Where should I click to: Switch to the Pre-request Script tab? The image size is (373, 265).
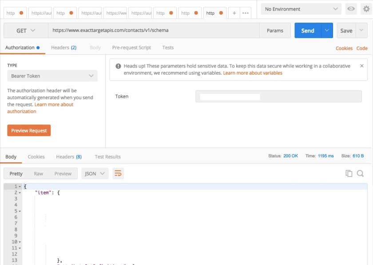coord(131,48)
